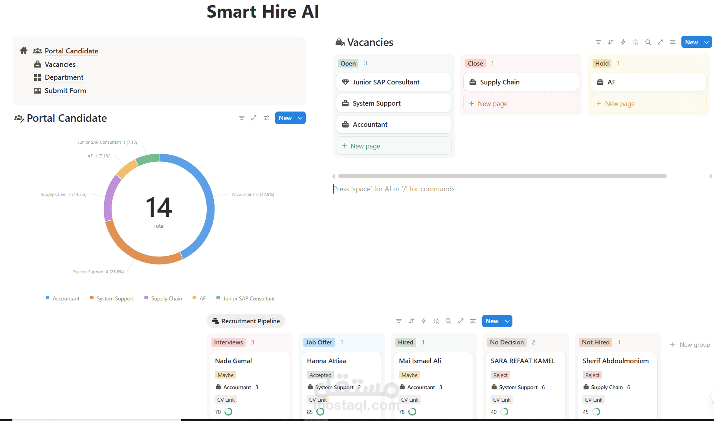
Task: Click score progress ring on Nada Gamal card
Action: pyautogui.click(x=228, y=412)
